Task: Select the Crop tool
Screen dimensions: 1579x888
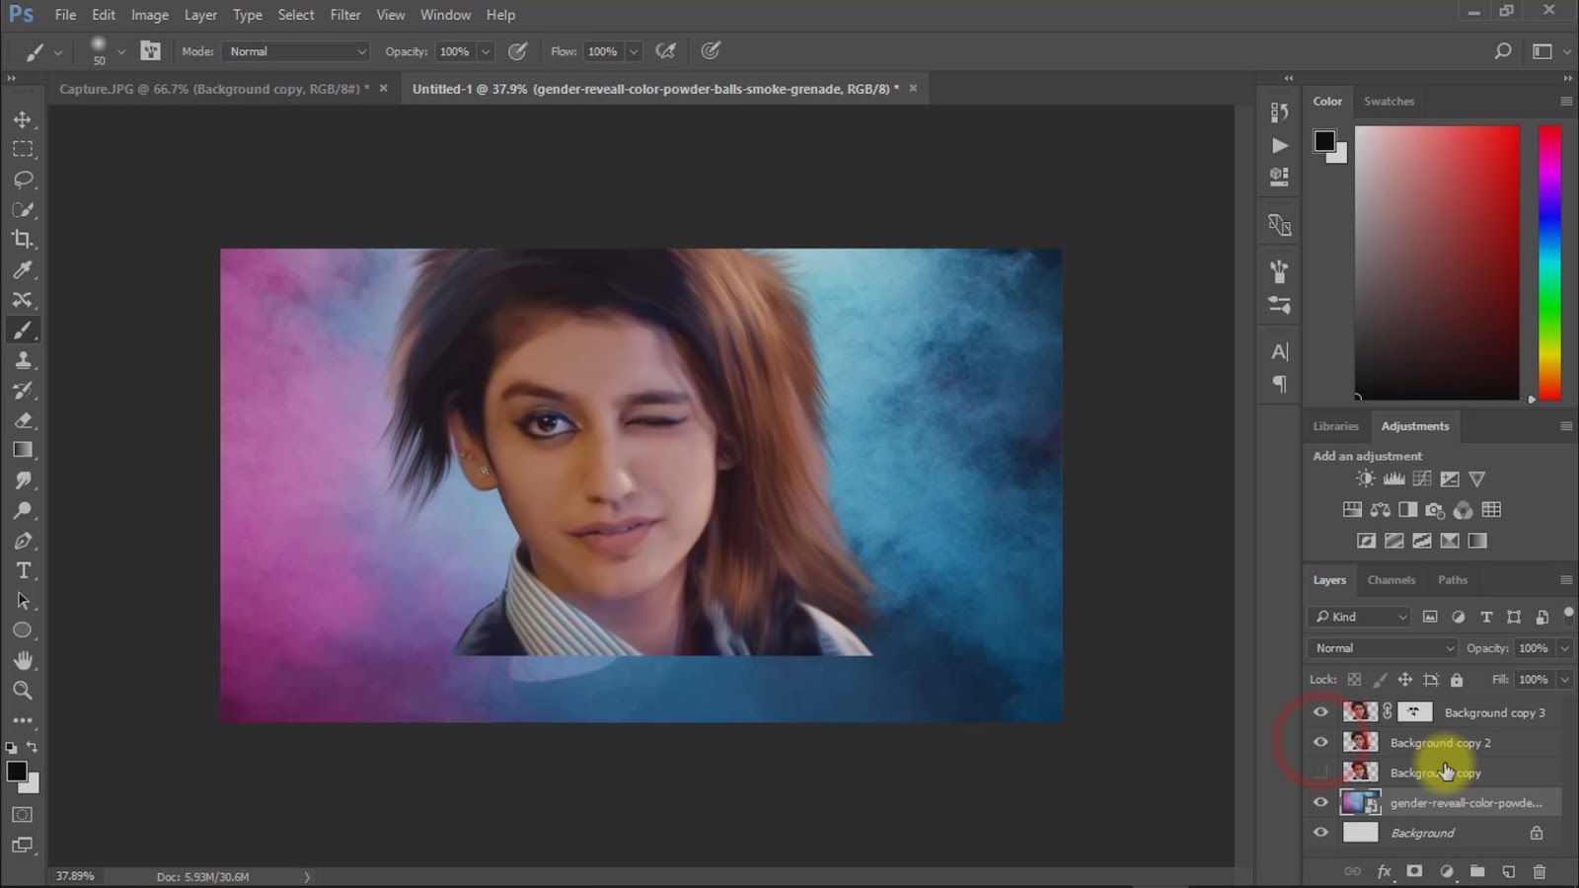Action: coord(24,240)
